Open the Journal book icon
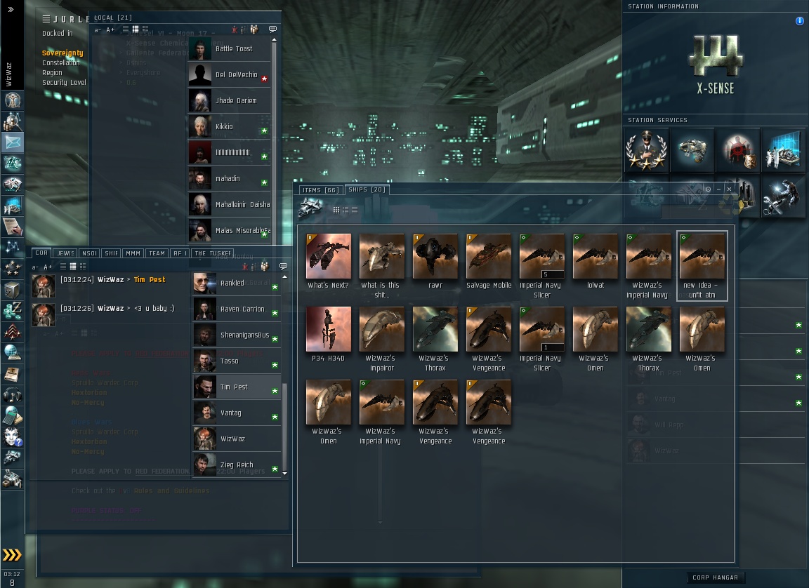Screen dimensions: 809x588 [13, 373]
